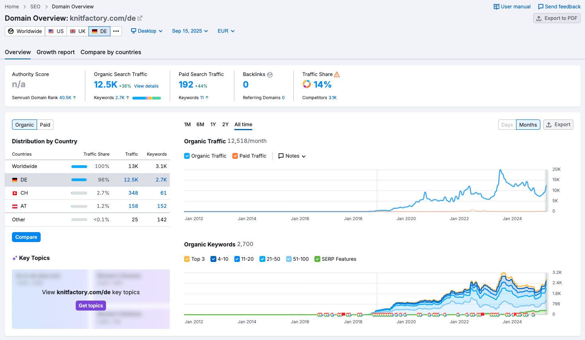
Task: Select the 6M time range
Action: point(200,125)
